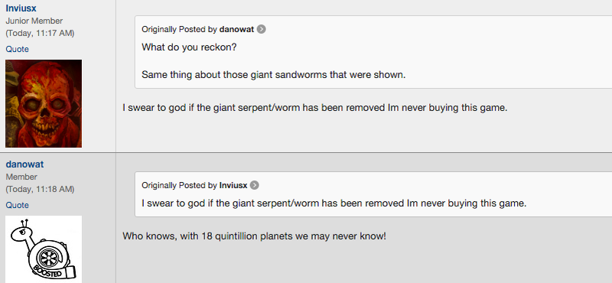Click the Member rank label under danowat
Image resolution: width=612 pixels, height=283 pixels.
(x=21, y=177)
